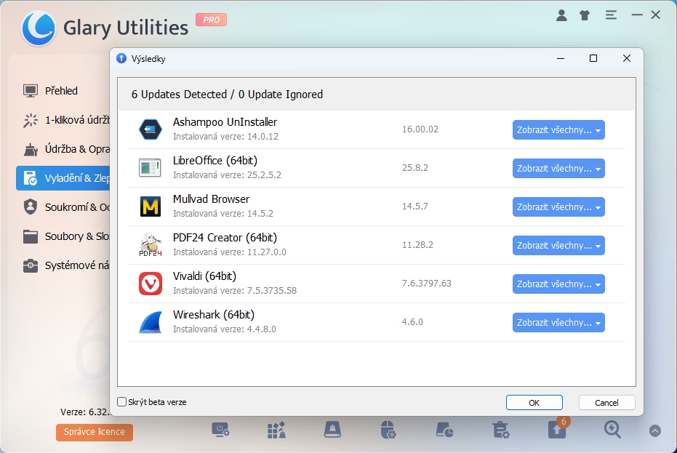Open the hamburger main menu
Image resolution: width=677 pixels, height=453 pixels.
pos(611,15)
